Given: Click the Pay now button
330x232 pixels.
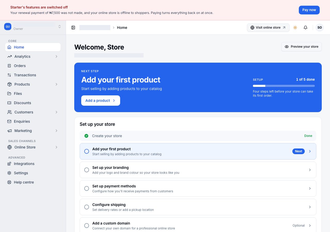Looking at the screenshot, I should [x=309, y=10].
